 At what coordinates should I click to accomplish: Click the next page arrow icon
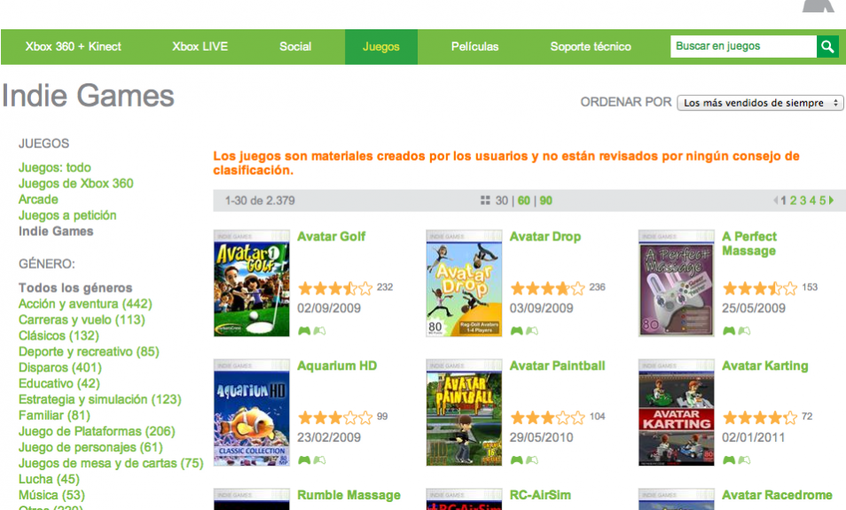832,200
